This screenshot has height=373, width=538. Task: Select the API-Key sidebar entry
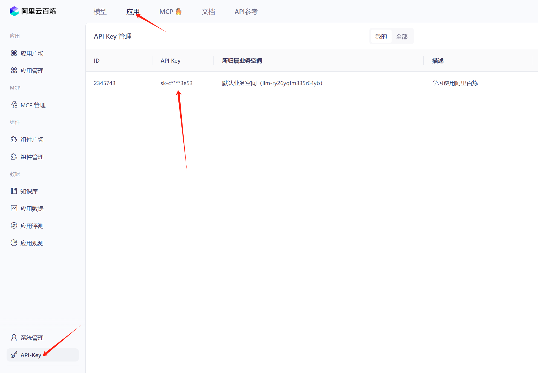coord(43,355)
